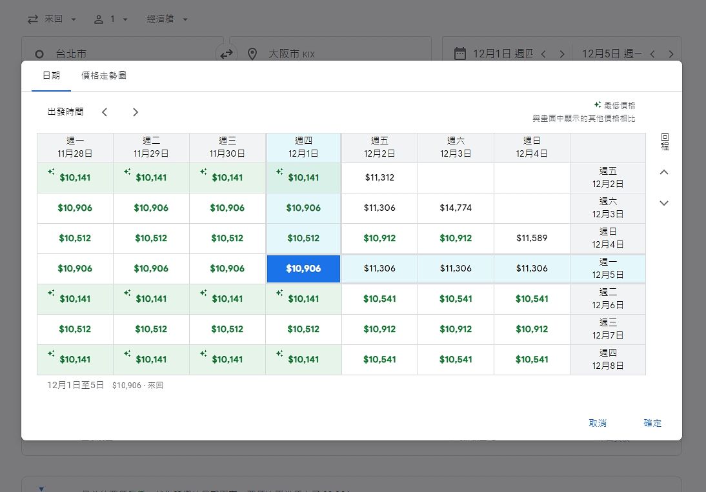This screenshot has width=706, height=492.
Task: Open the passenger count dropdown
Action: (x=111, y=19)
